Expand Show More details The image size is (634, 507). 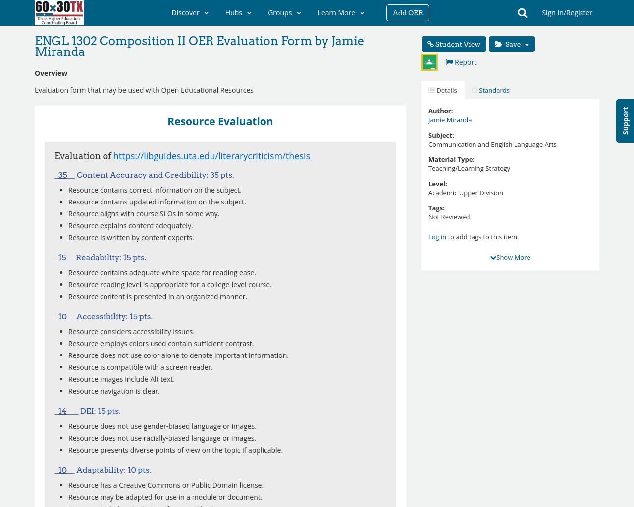tap(510, 256)
